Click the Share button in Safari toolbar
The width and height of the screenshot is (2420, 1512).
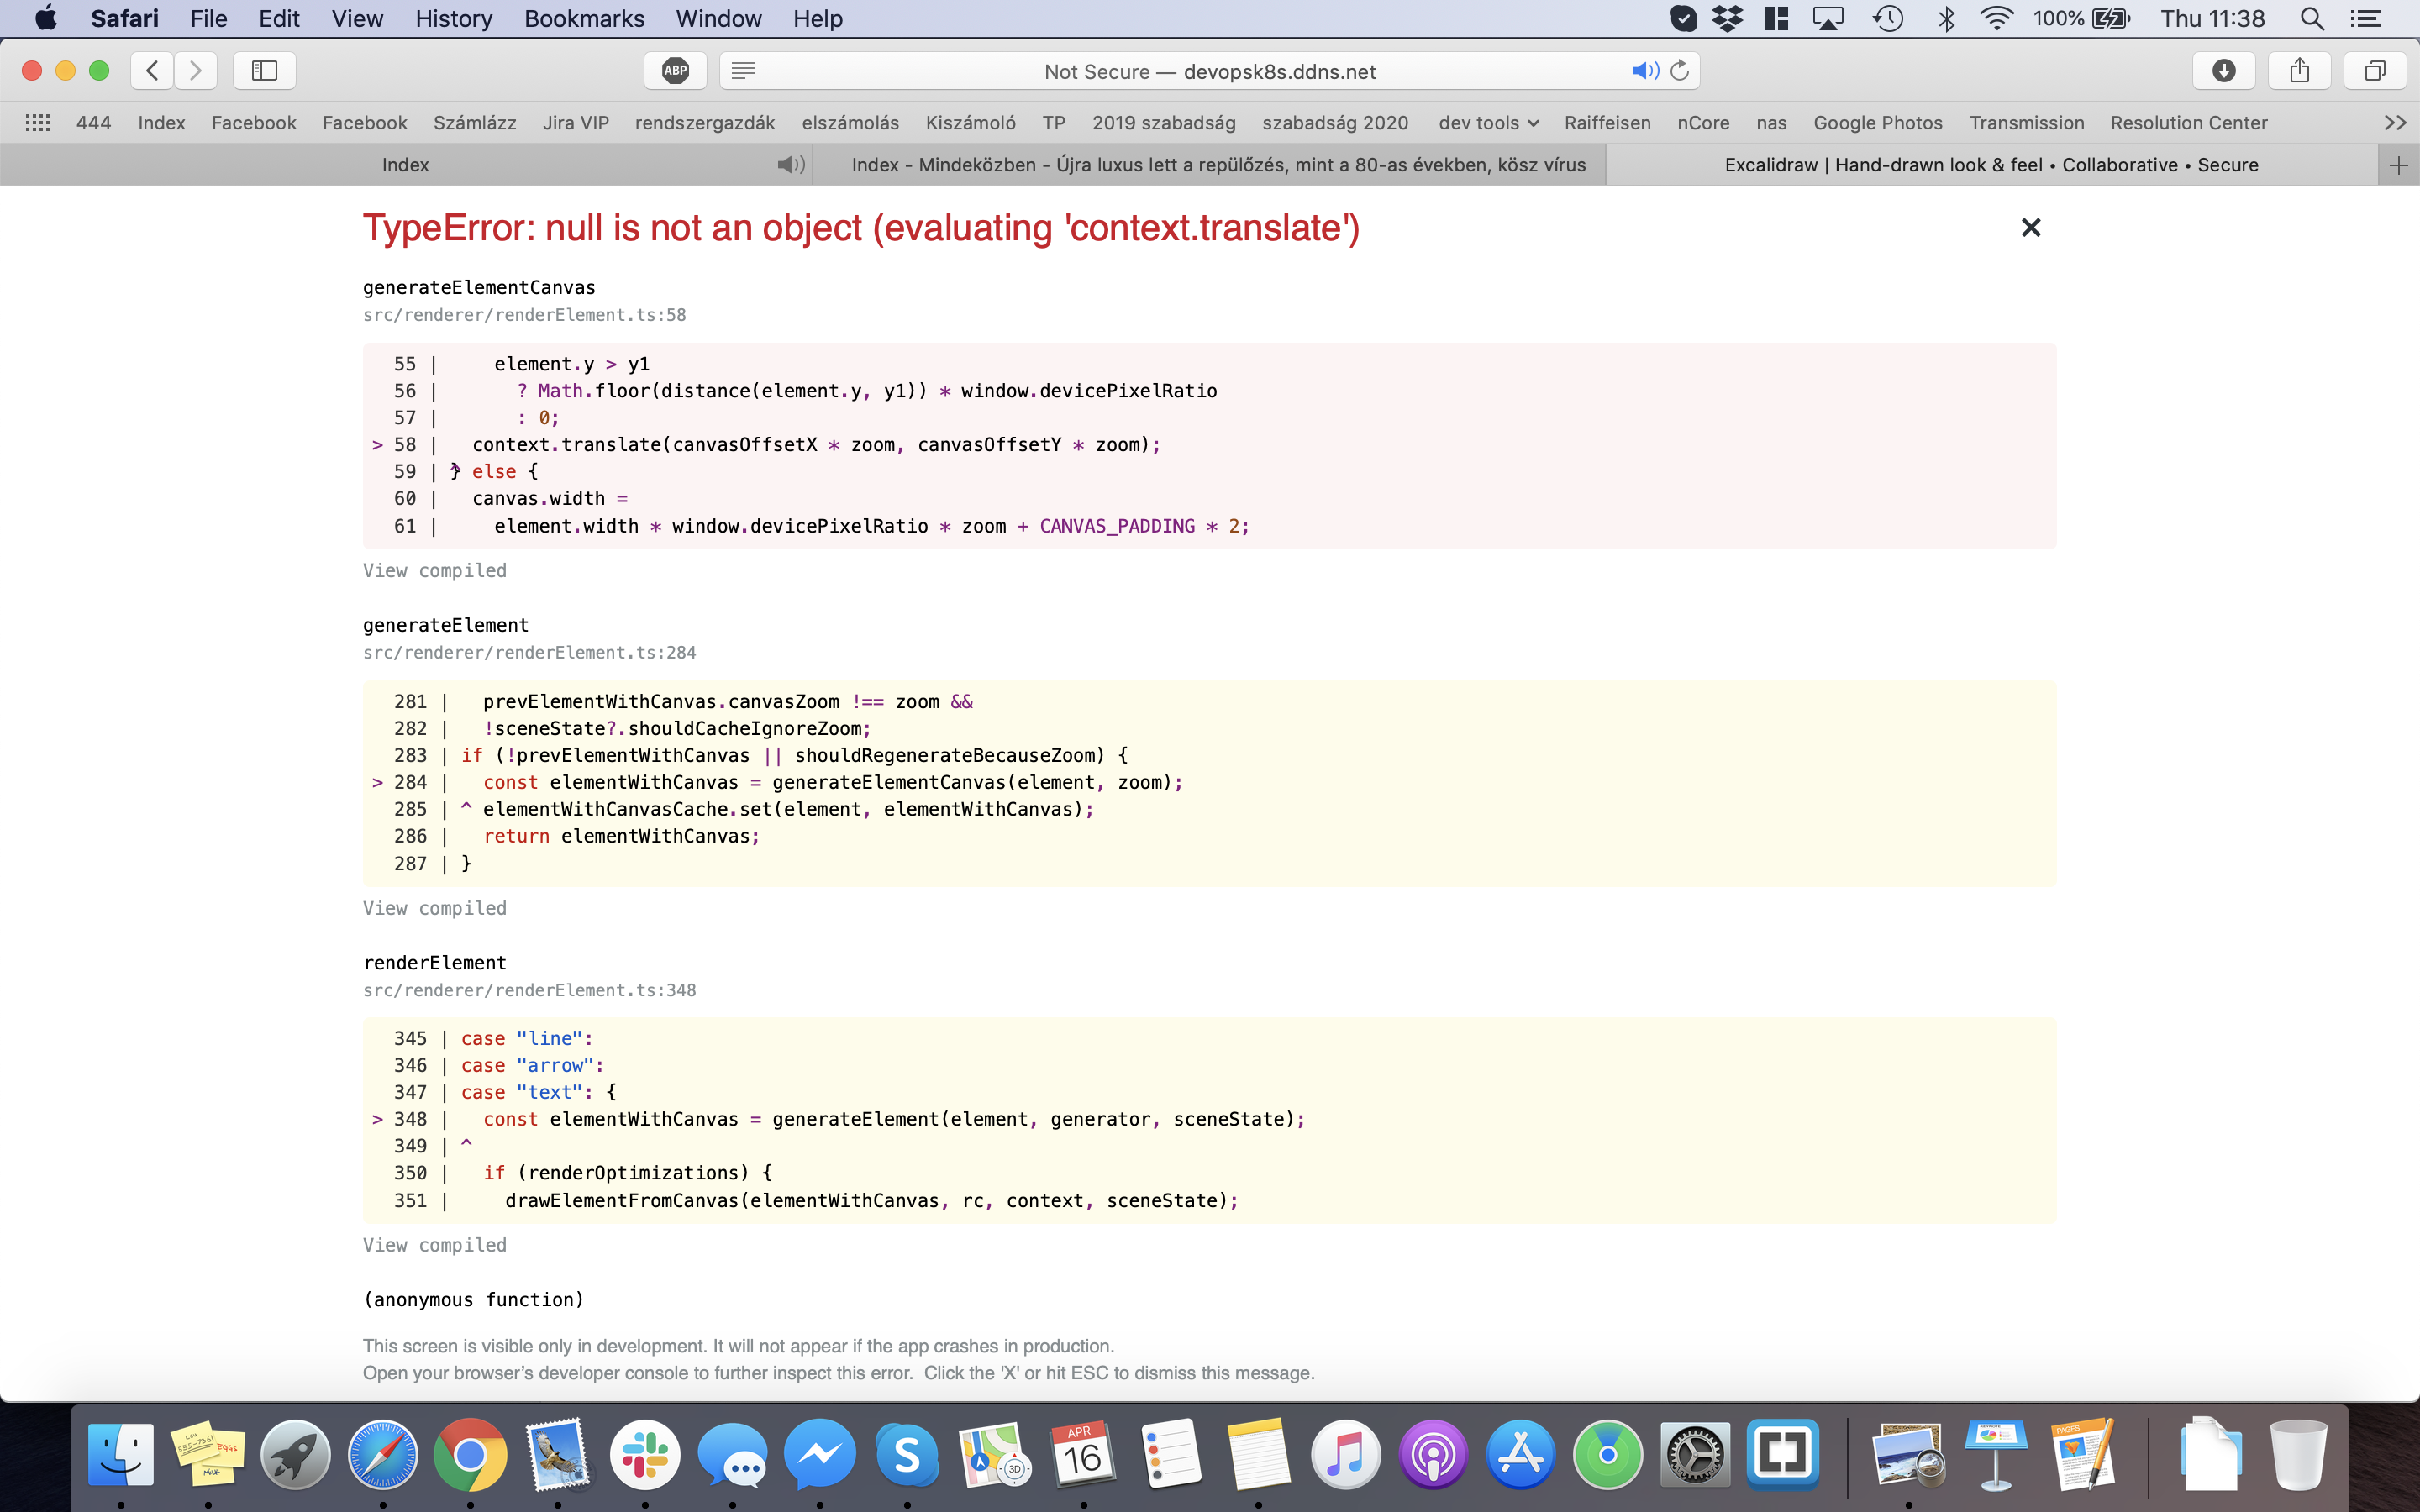[2300, 71]
